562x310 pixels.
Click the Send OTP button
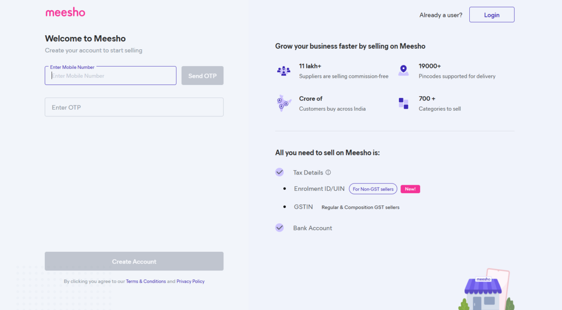click(202, 76)
